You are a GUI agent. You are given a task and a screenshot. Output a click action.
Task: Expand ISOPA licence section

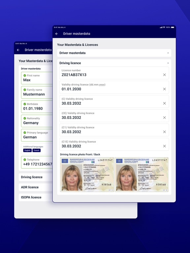pos(36,197)
